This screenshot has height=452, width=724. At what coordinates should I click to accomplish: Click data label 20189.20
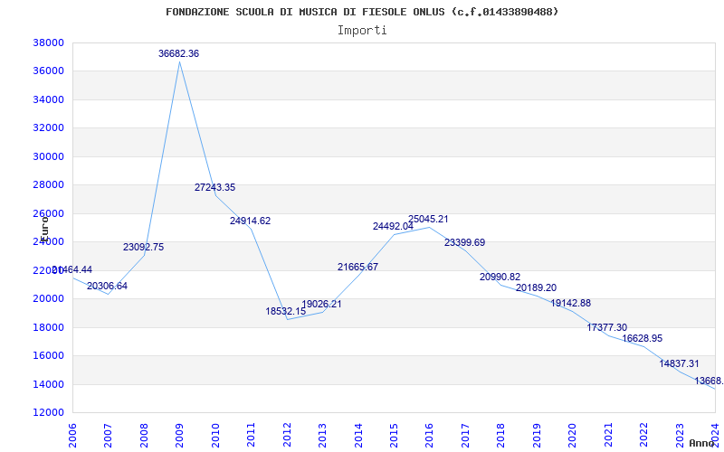coord(536,287)
